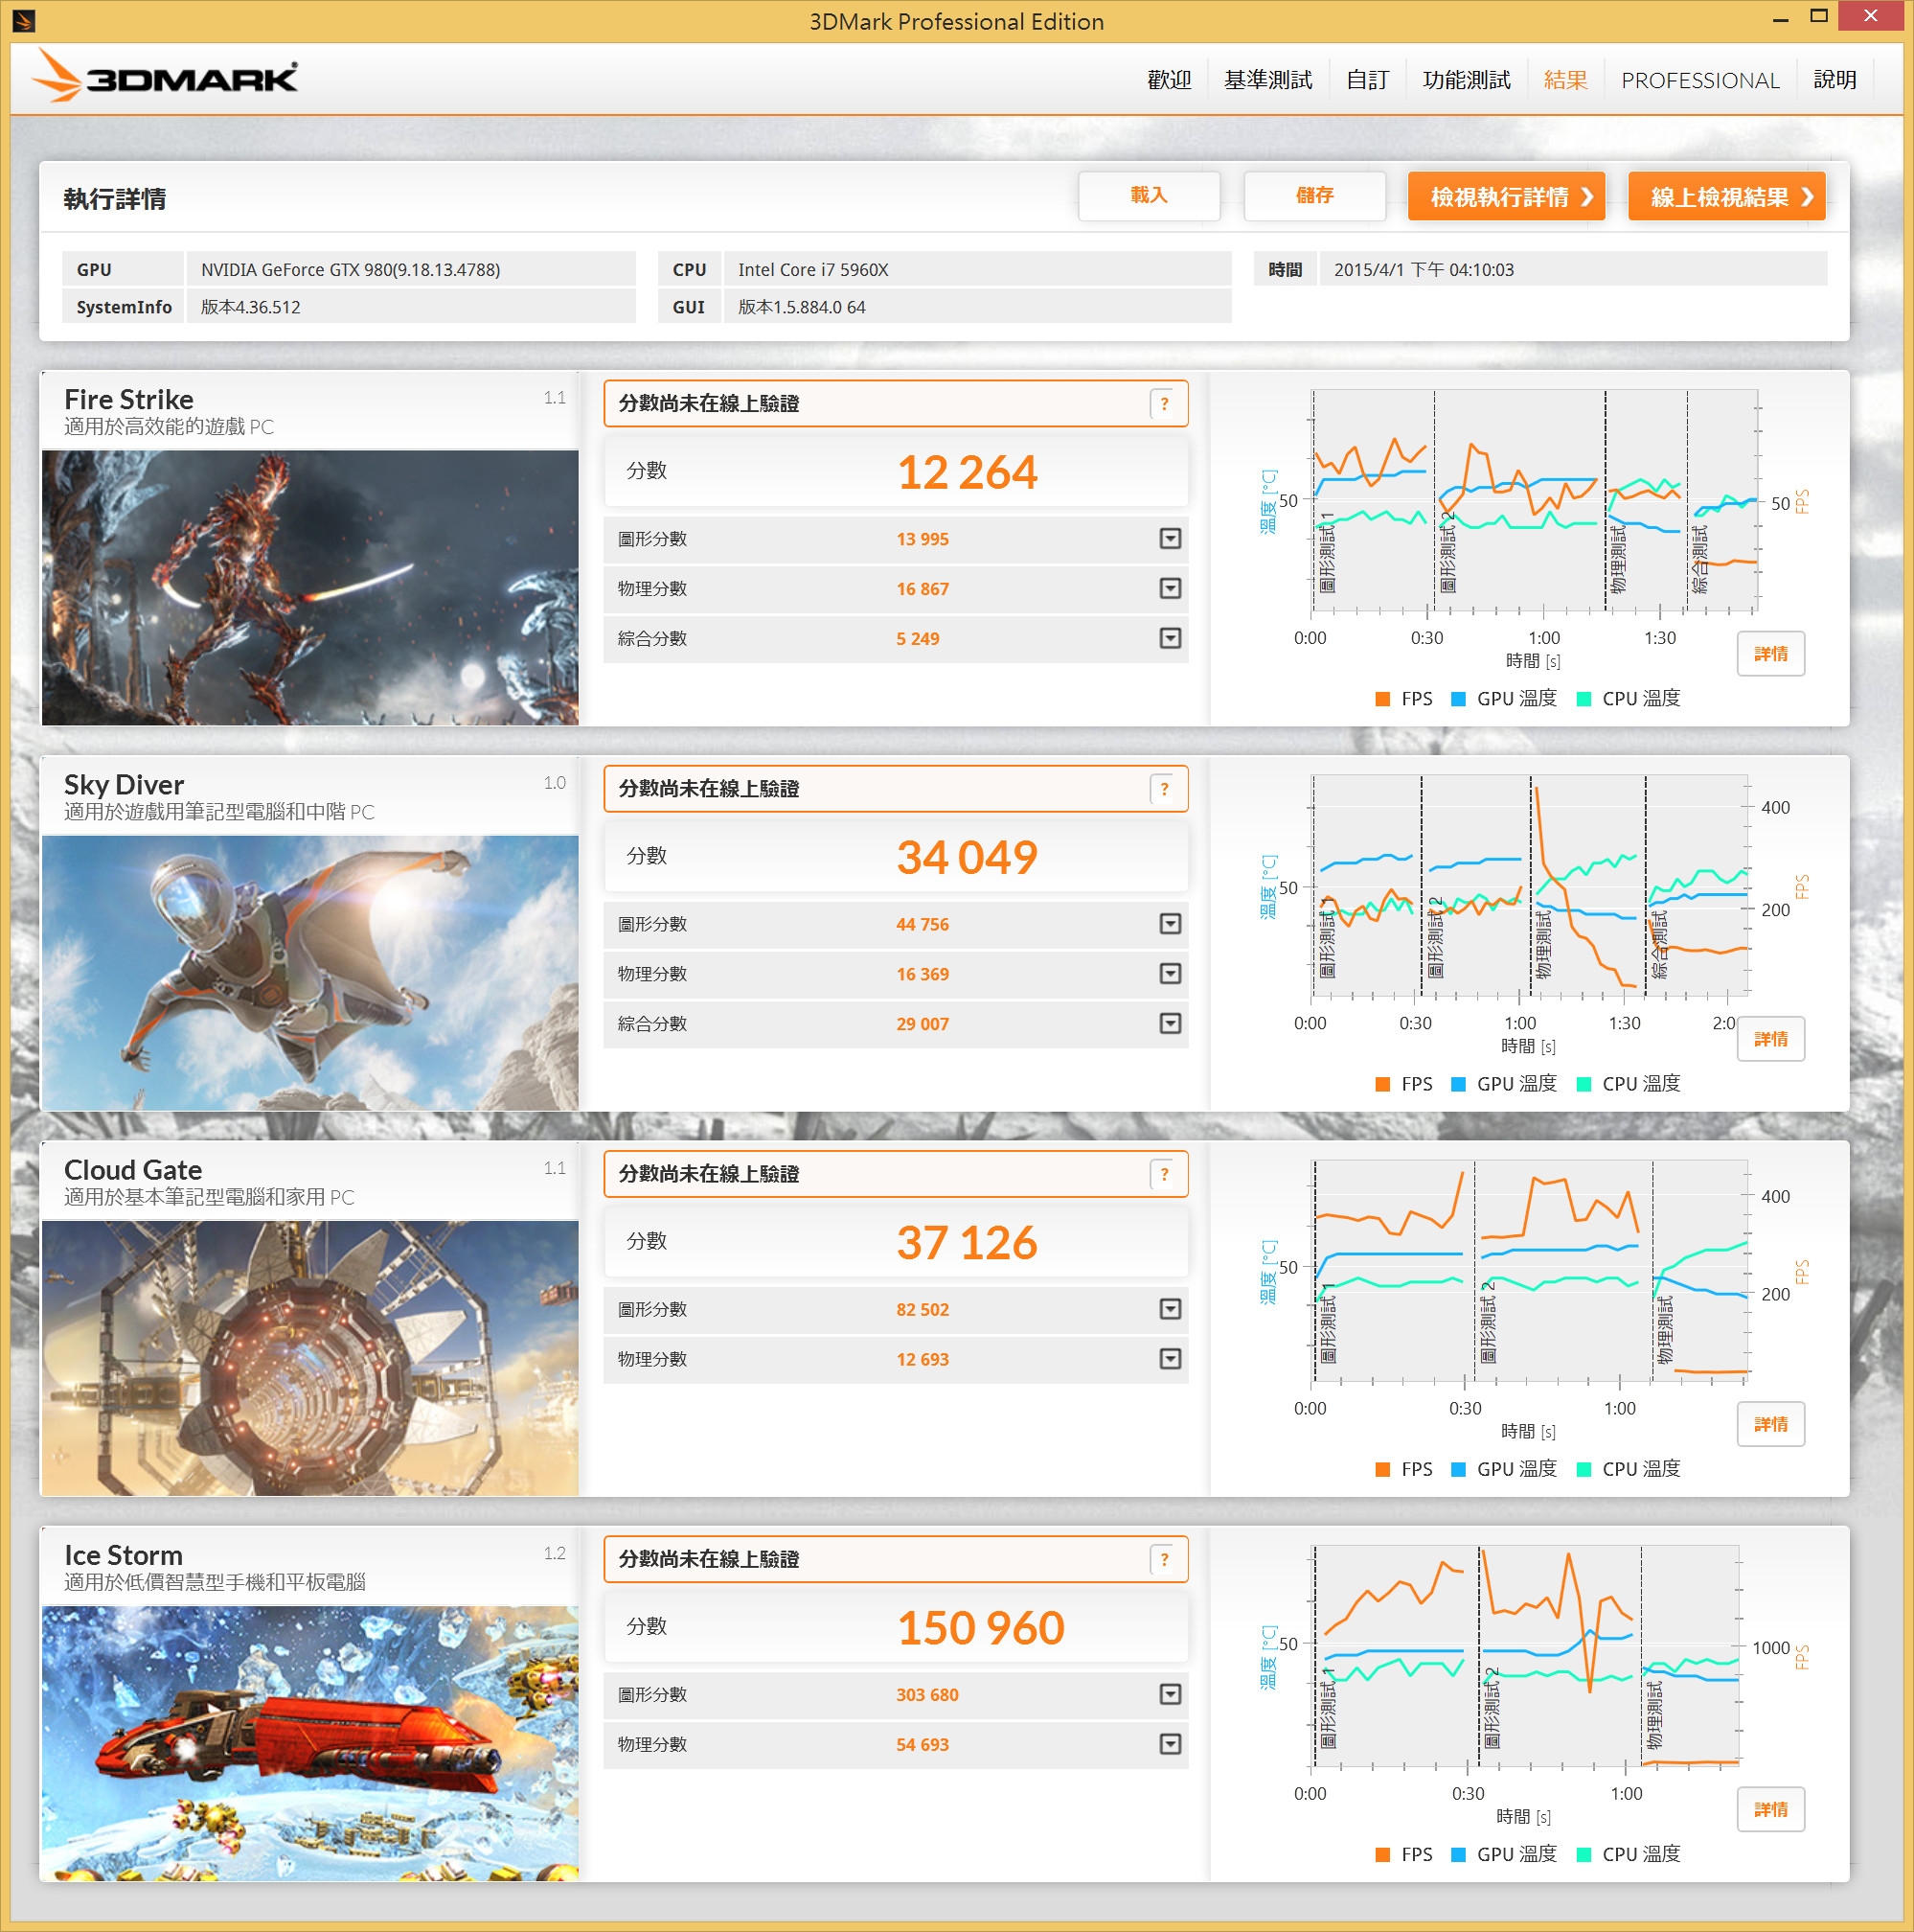Click Ice Storm preview thumbnail
Image resolution: width=1914 pixels, height=1932 pixels.
tap(309, 1742)
